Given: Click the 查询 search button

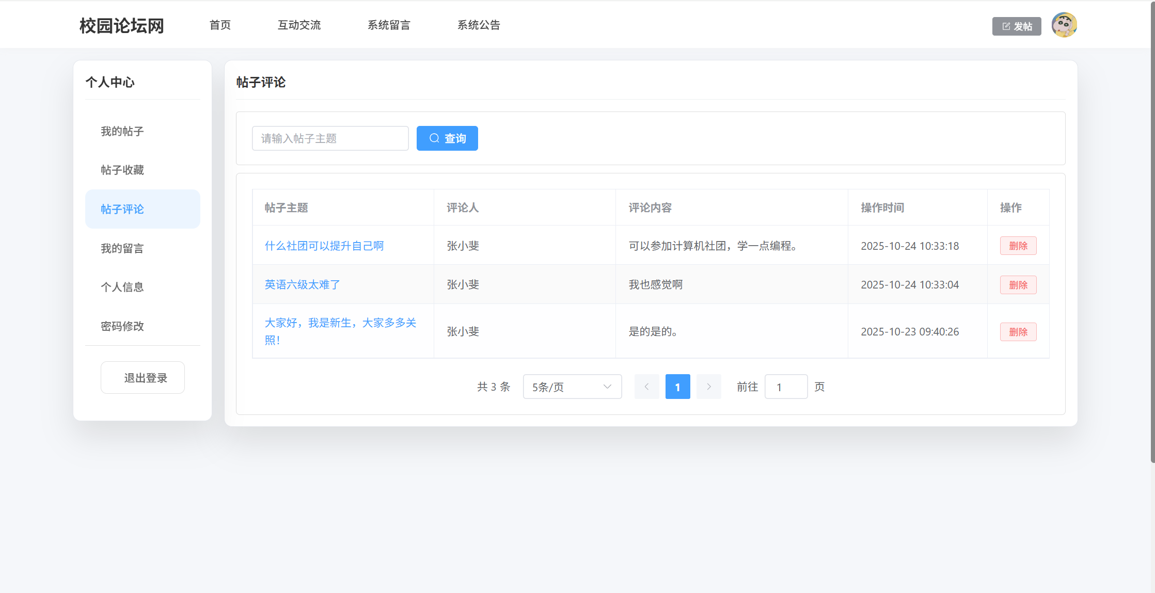Looking at the screenshot, I should pos(447,138).
